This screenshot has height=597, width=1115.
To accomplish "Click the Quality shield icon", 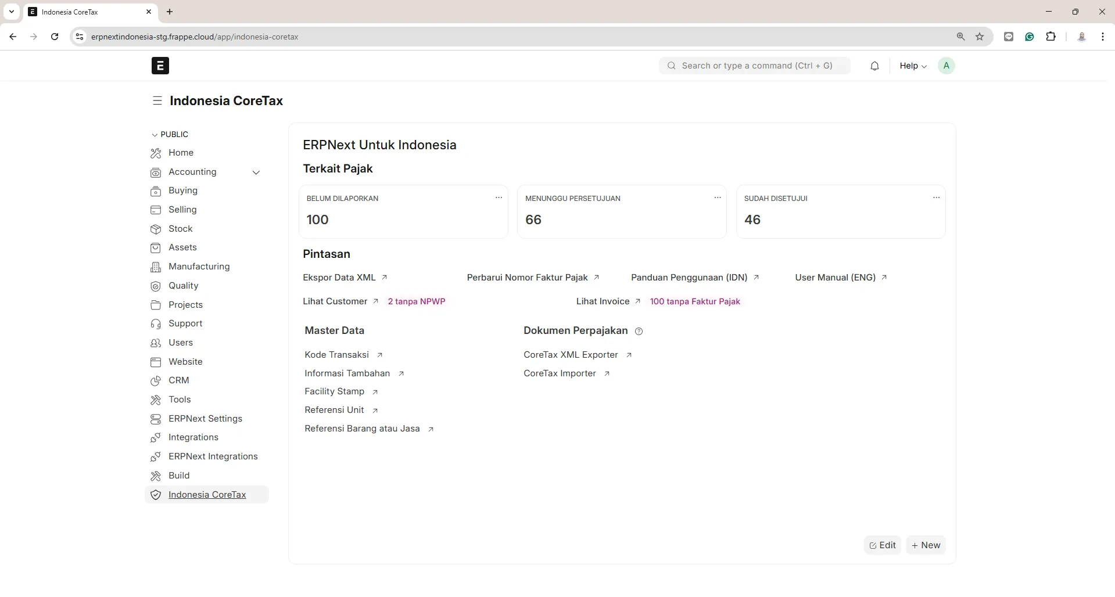I will [x=156, y=286].
